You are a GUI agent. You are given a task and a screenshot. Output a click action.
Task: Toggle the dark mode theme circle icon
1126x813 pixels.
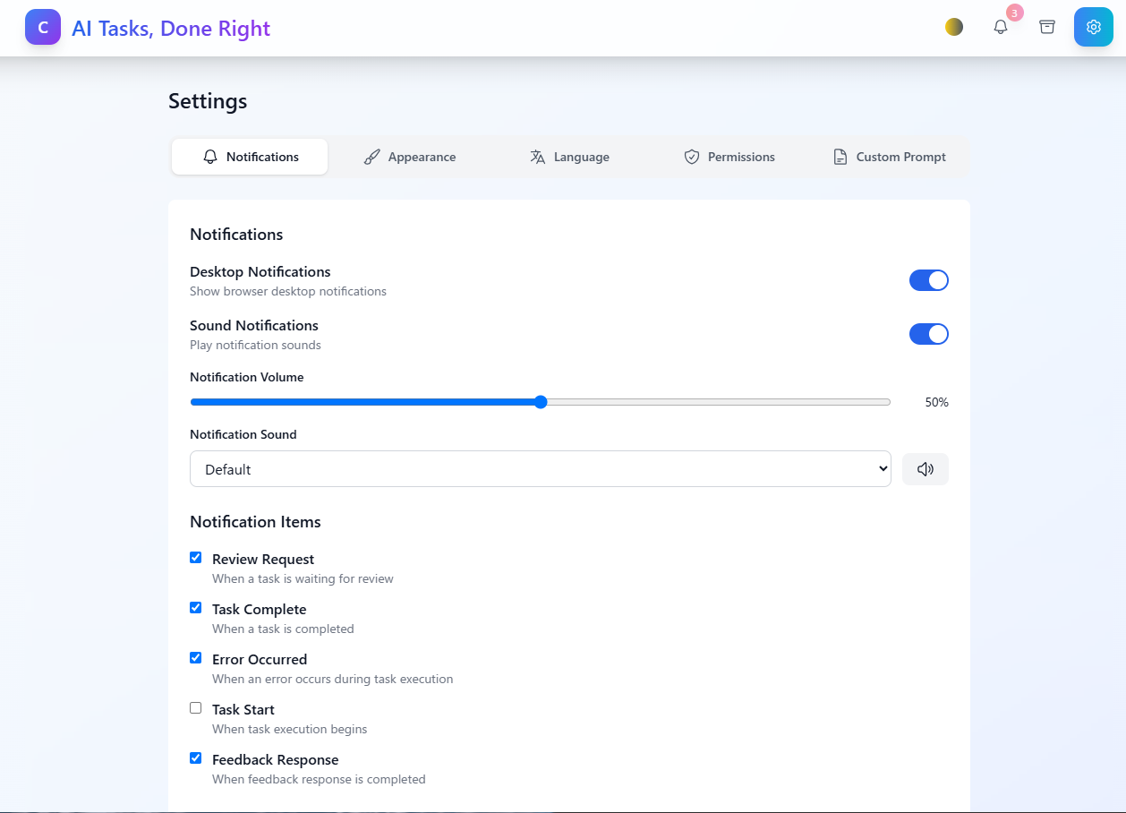(954, 27)
